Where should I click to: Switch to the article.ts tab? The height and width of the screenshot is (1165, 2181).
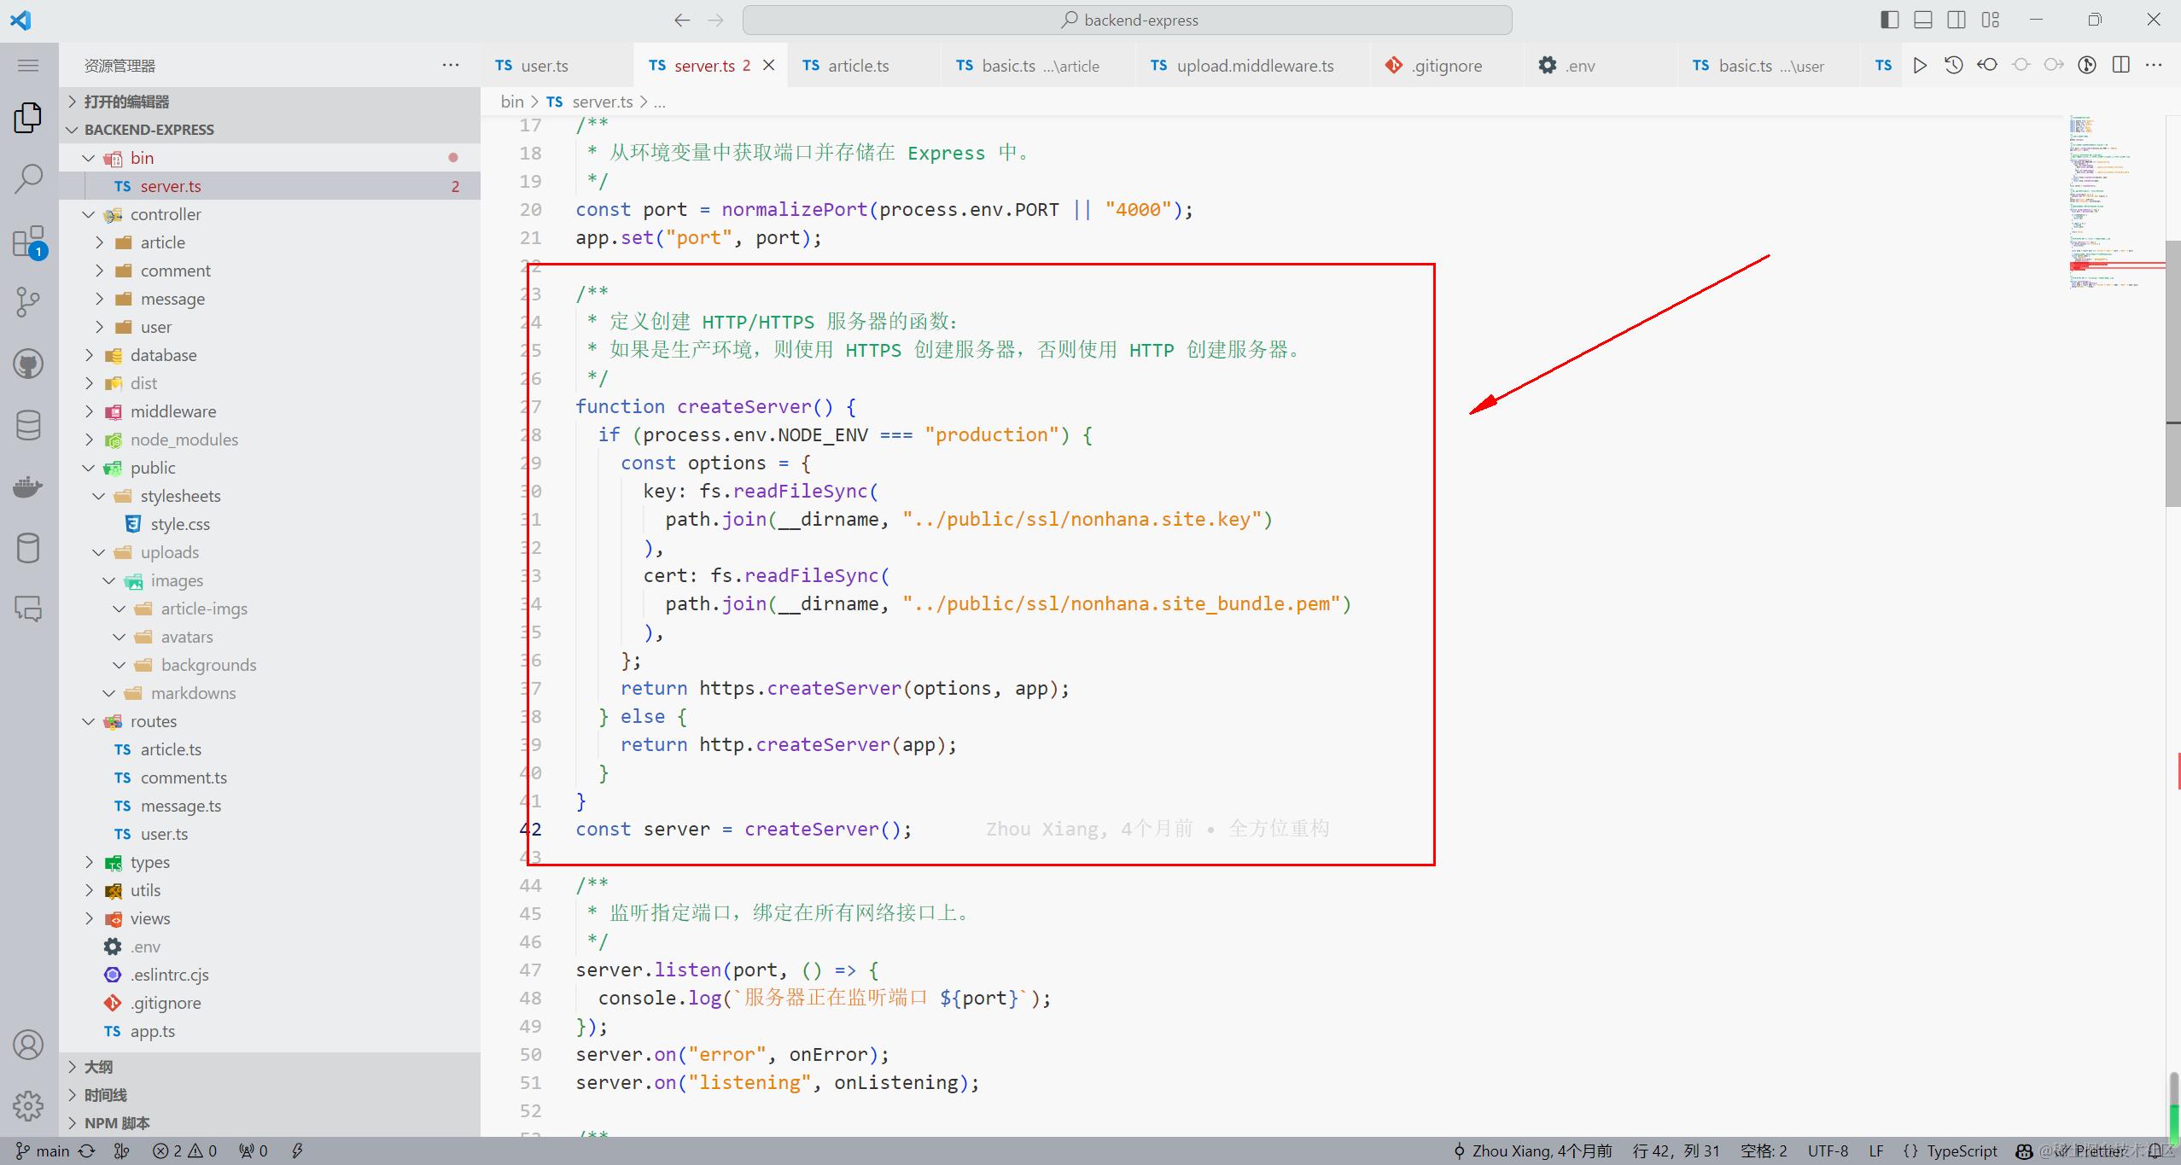tap(857, 66)
